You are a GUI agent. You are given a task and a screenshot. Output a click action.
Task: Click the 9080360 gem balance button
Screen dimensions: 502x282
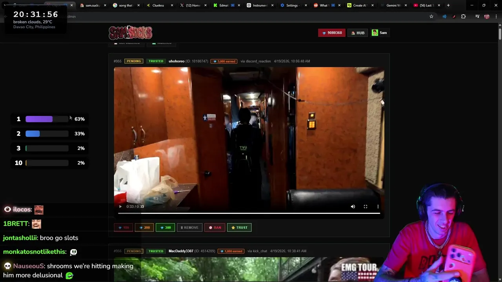(x=332, y=33)
